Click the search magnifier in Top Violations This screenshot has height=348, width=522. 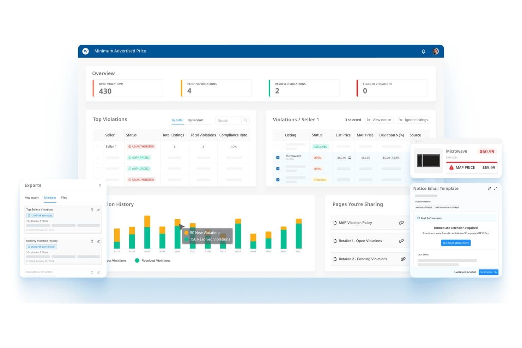coord(245,120)
